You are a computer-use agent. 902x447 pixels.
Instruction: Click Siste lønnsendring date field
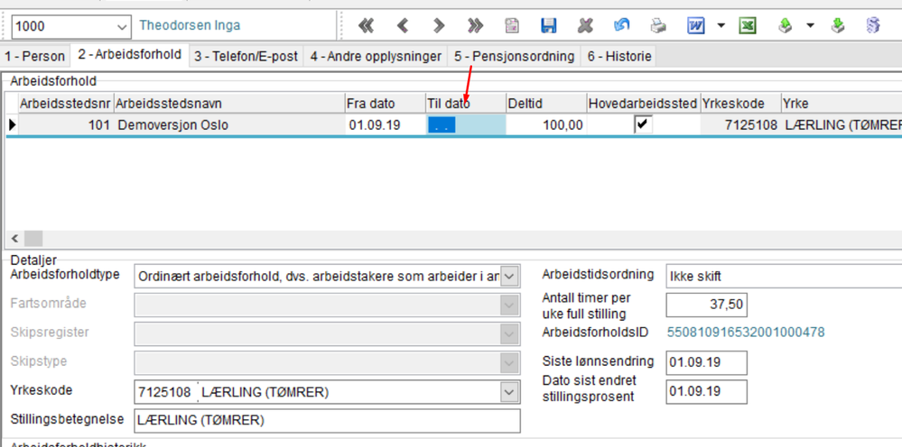click(706, 362)
